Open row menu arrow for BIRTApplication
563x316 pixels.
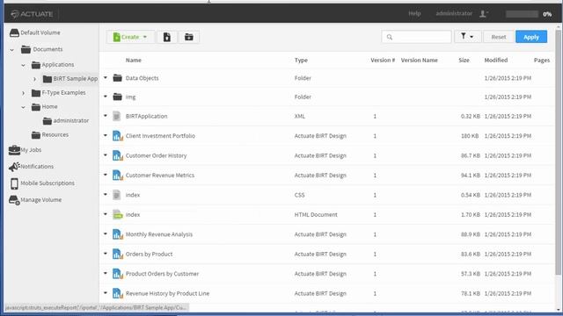click(106, 116)
